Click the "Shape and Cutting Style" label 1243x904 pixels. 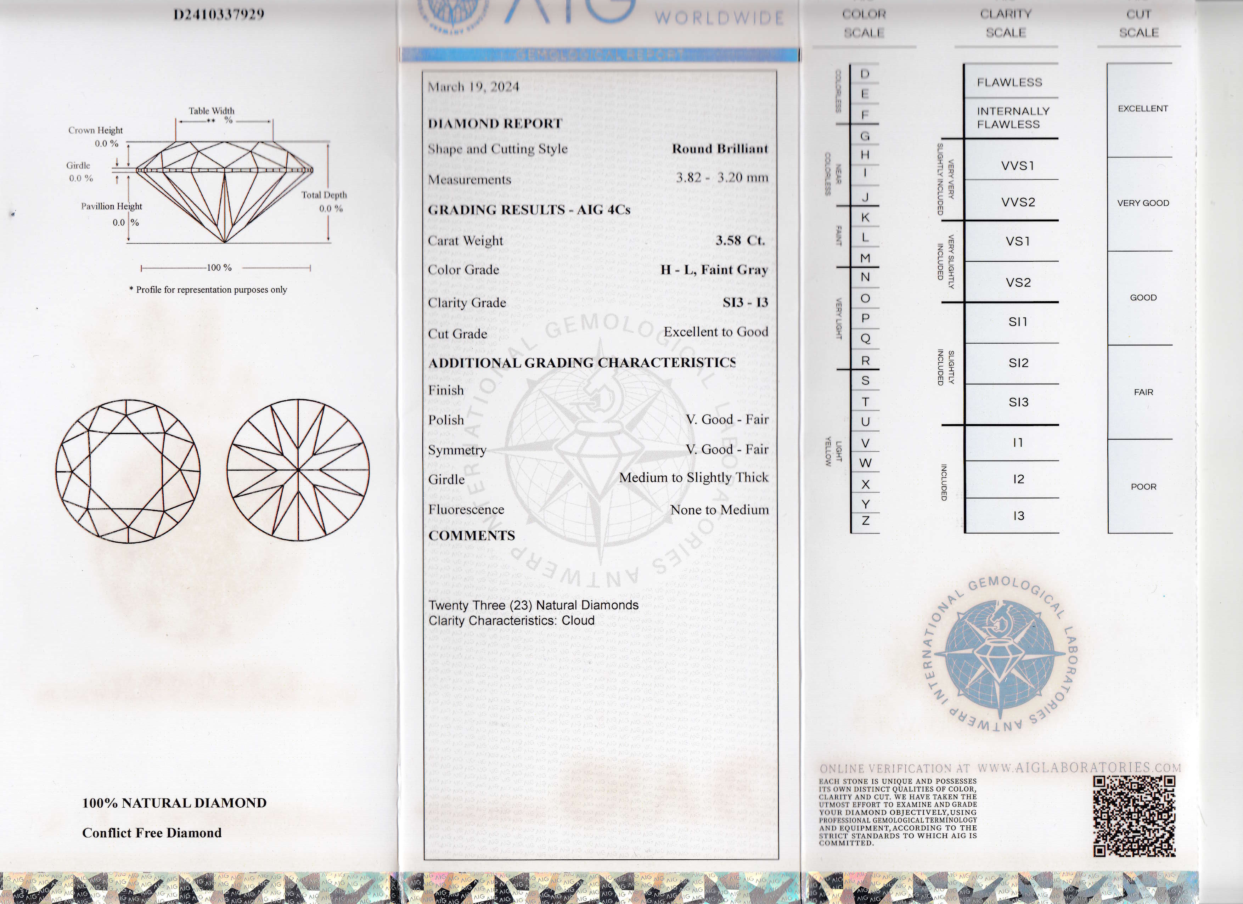pyautogui.click(x=497, y=149)
